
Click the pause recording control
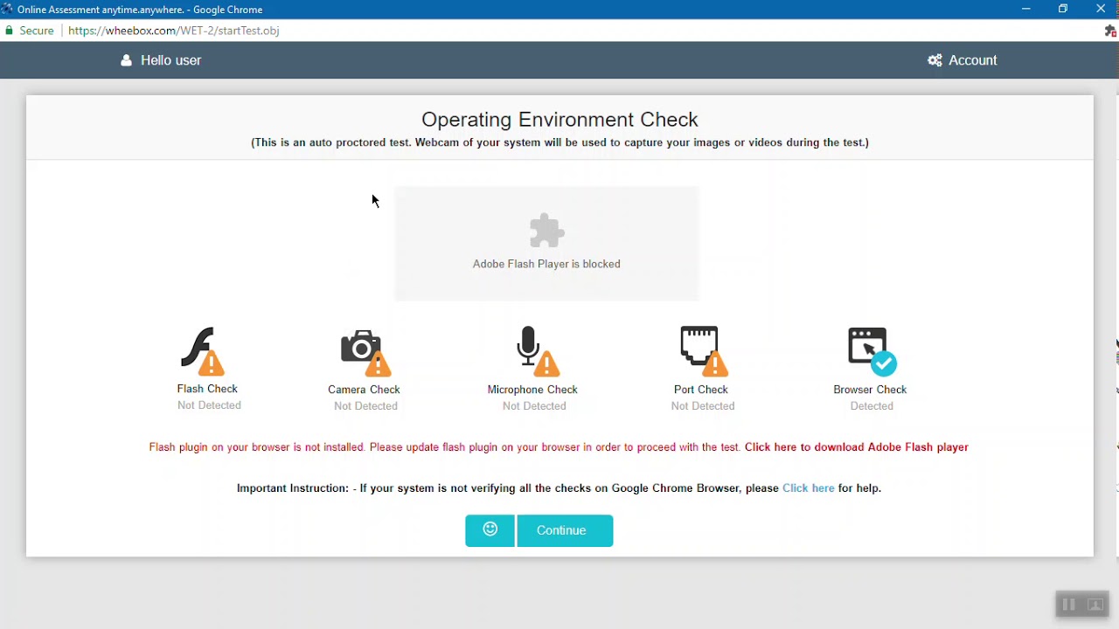click(1068, 605)
